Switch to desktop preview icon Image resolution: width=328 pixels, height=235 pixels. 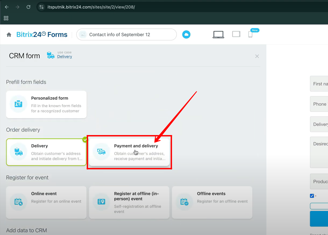(218, 34)
